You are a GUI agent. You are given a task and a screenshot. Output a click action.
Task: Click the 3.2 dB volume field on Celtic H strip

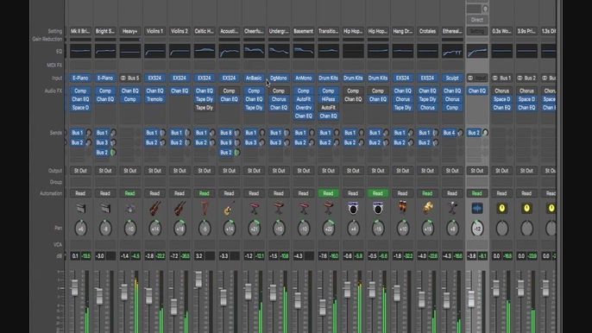pyautogui.click(x=199, y=256)
